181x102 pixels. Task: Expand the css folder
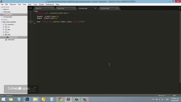coord(4,27)
